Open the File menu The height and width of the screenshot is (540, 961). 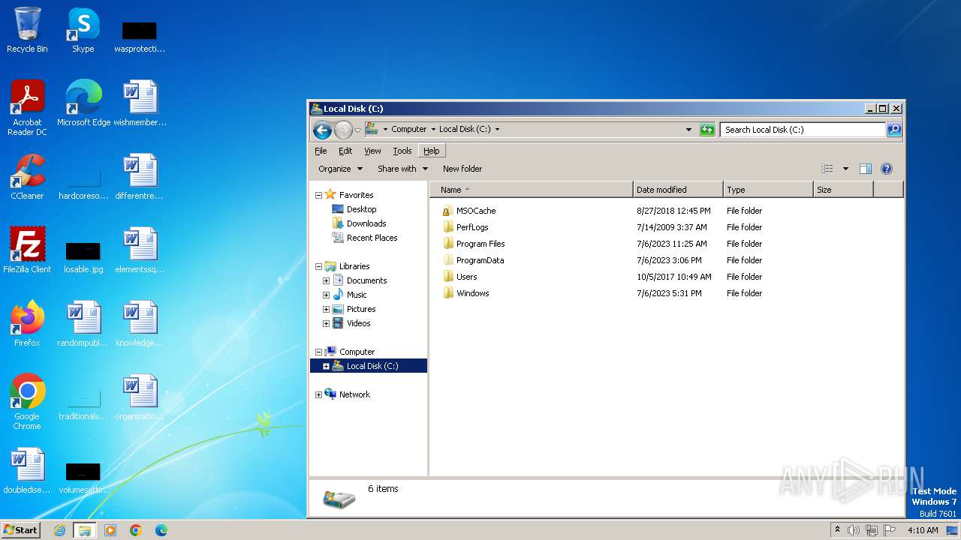pos(321,151)
